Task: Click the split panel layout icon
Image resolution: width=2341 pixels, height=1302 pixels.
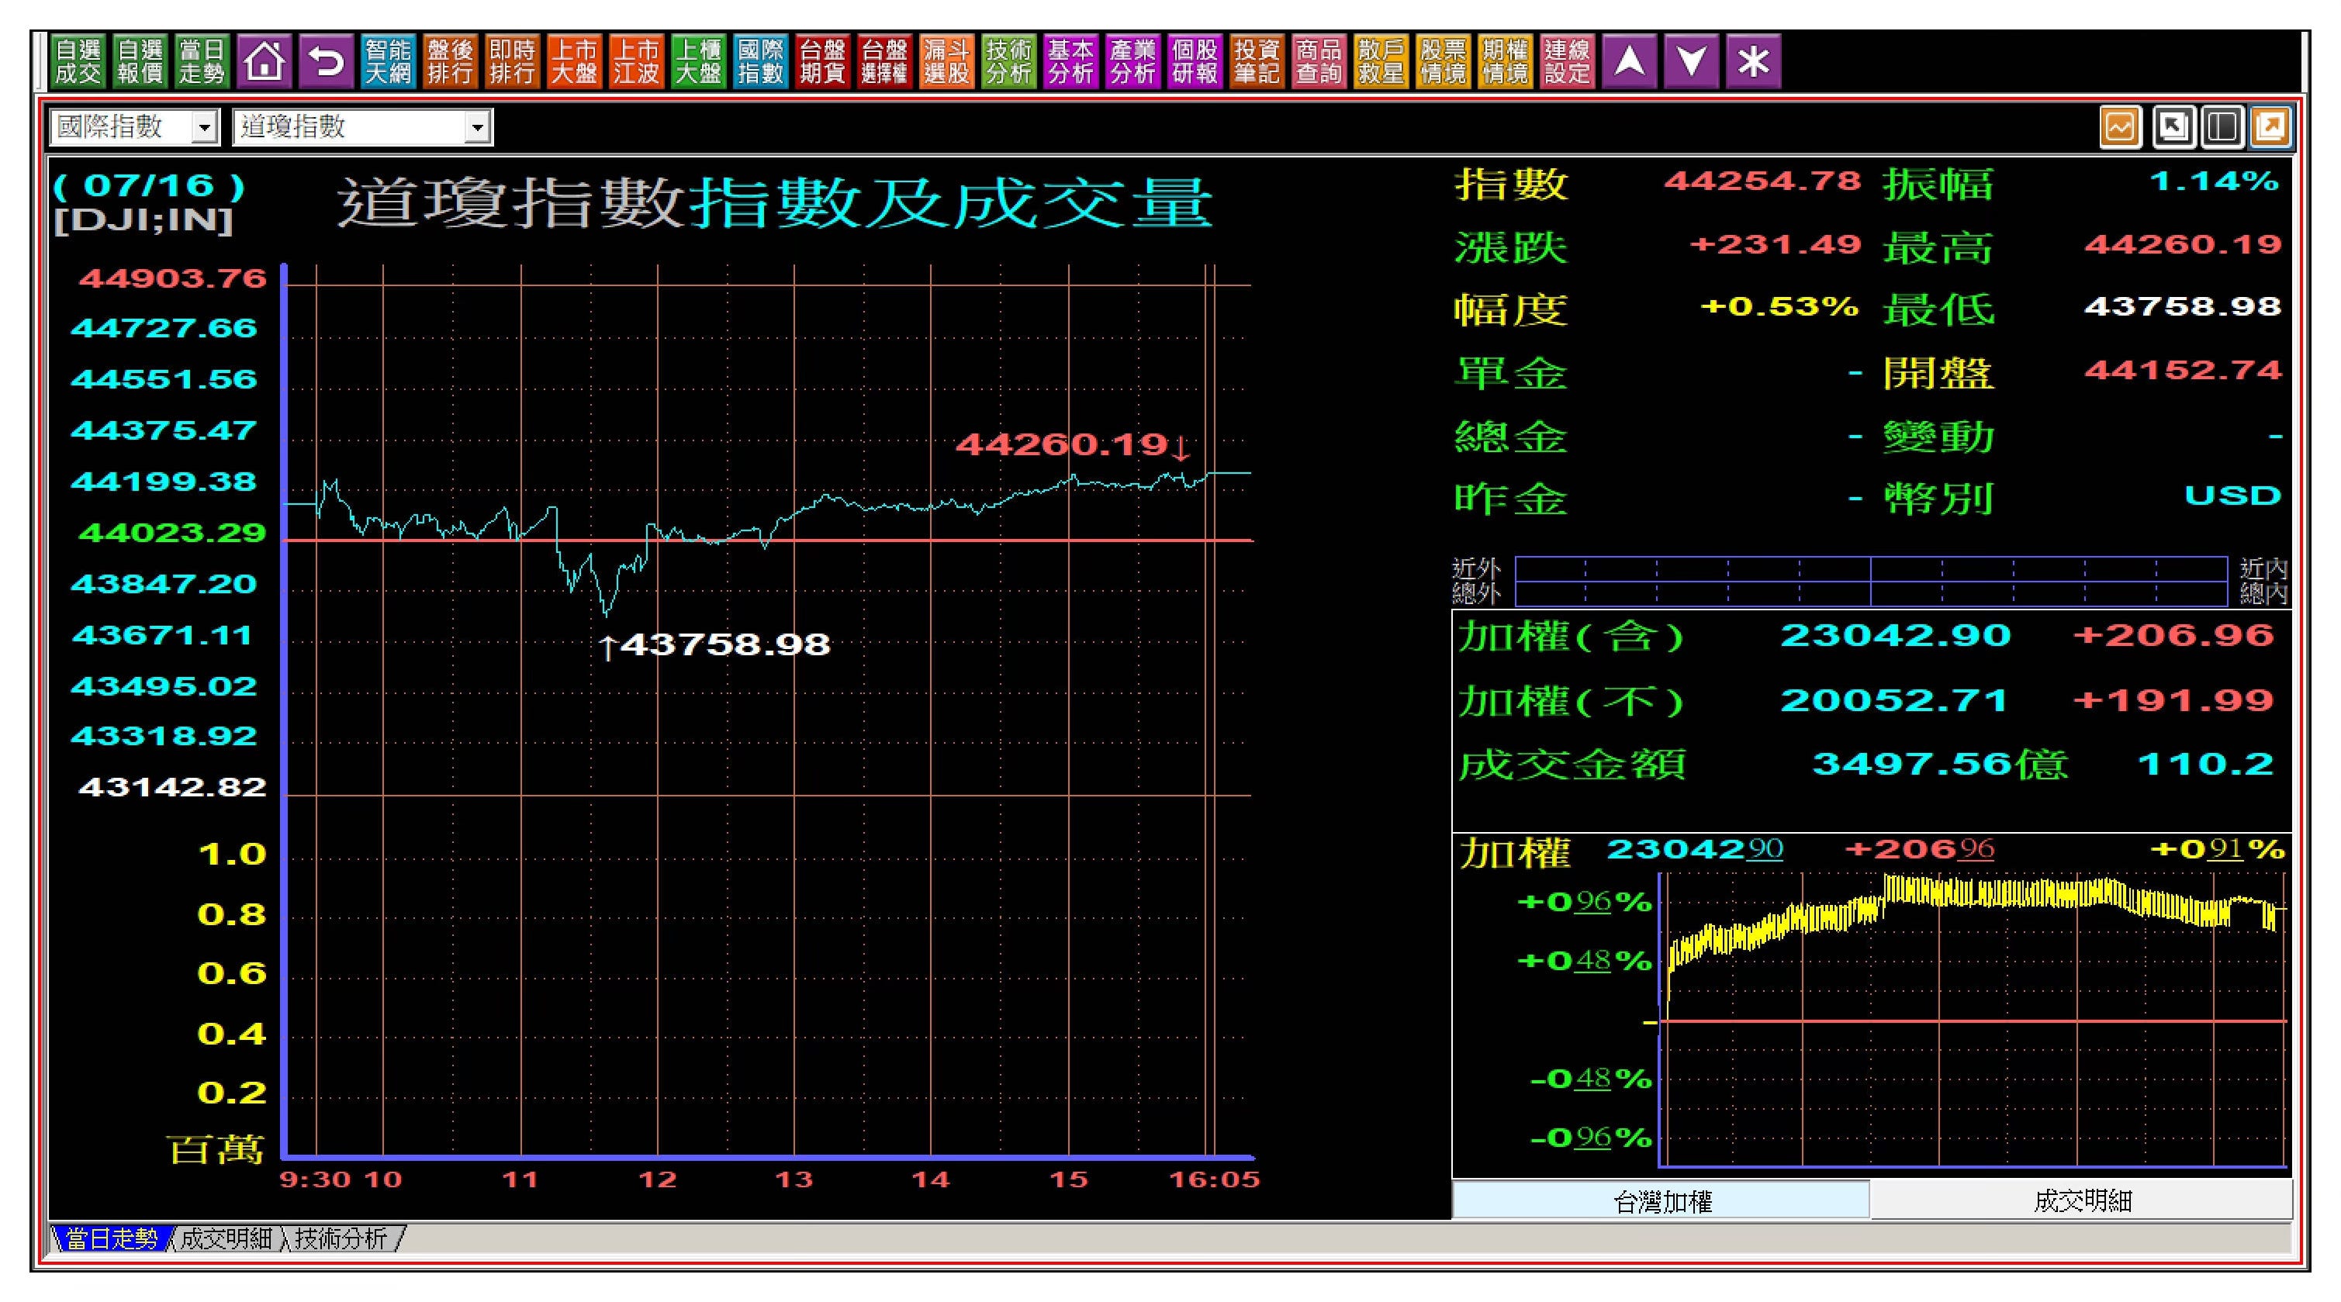Action: click(2222, 127)
